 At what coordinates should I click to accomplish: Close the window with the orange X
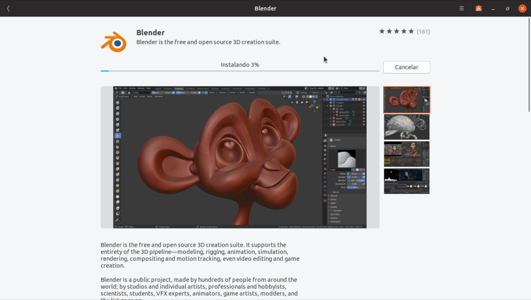(522, 8)
